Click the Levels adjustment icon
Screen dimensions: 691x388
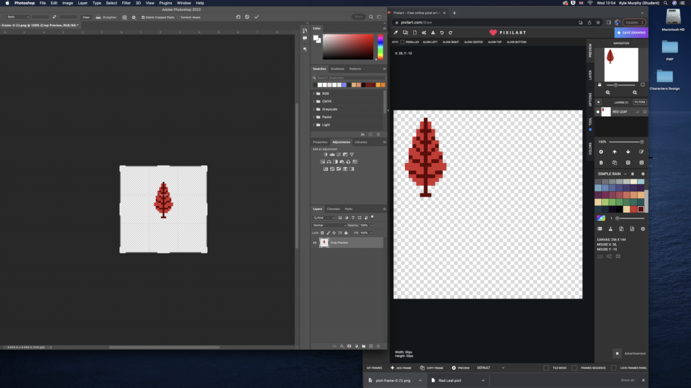click(332, 154)
